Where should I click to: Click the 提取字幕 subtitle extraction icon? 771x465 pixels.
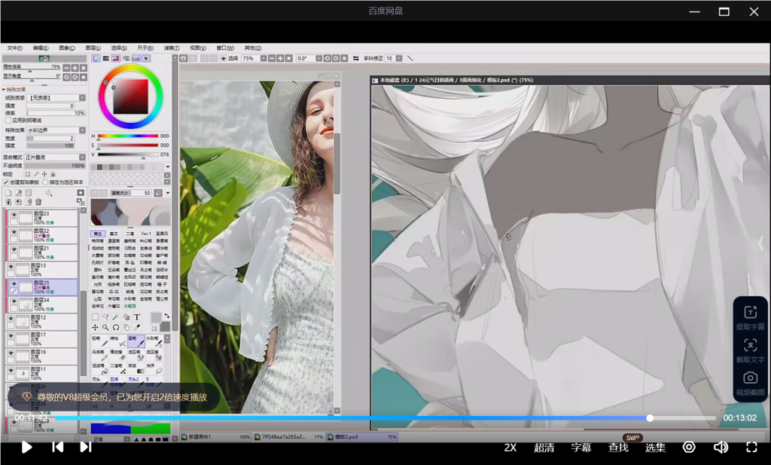point(750,313)
